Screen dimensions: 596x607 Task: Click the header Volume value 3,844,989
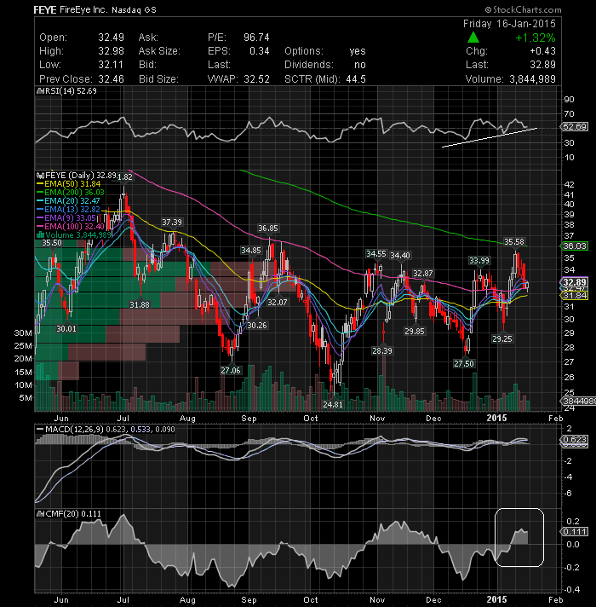pyautogui.click(x=532, y=79)
